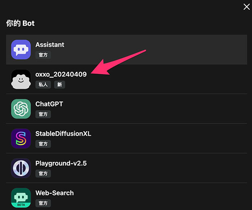Click the 私人 tag under oxxo_20240409
The width and height of the screenshot is (252, 210).
[x=43, y=84]
